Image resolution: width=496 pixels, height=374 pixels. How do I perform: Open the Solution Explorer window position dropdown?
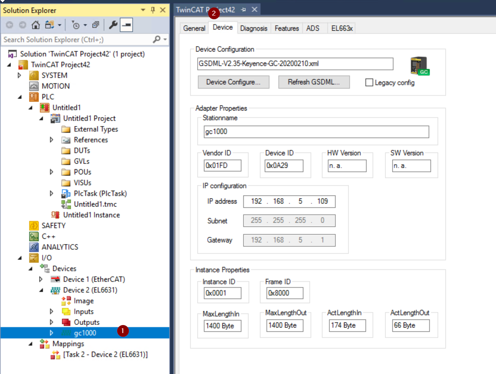(x=143, y=10)
